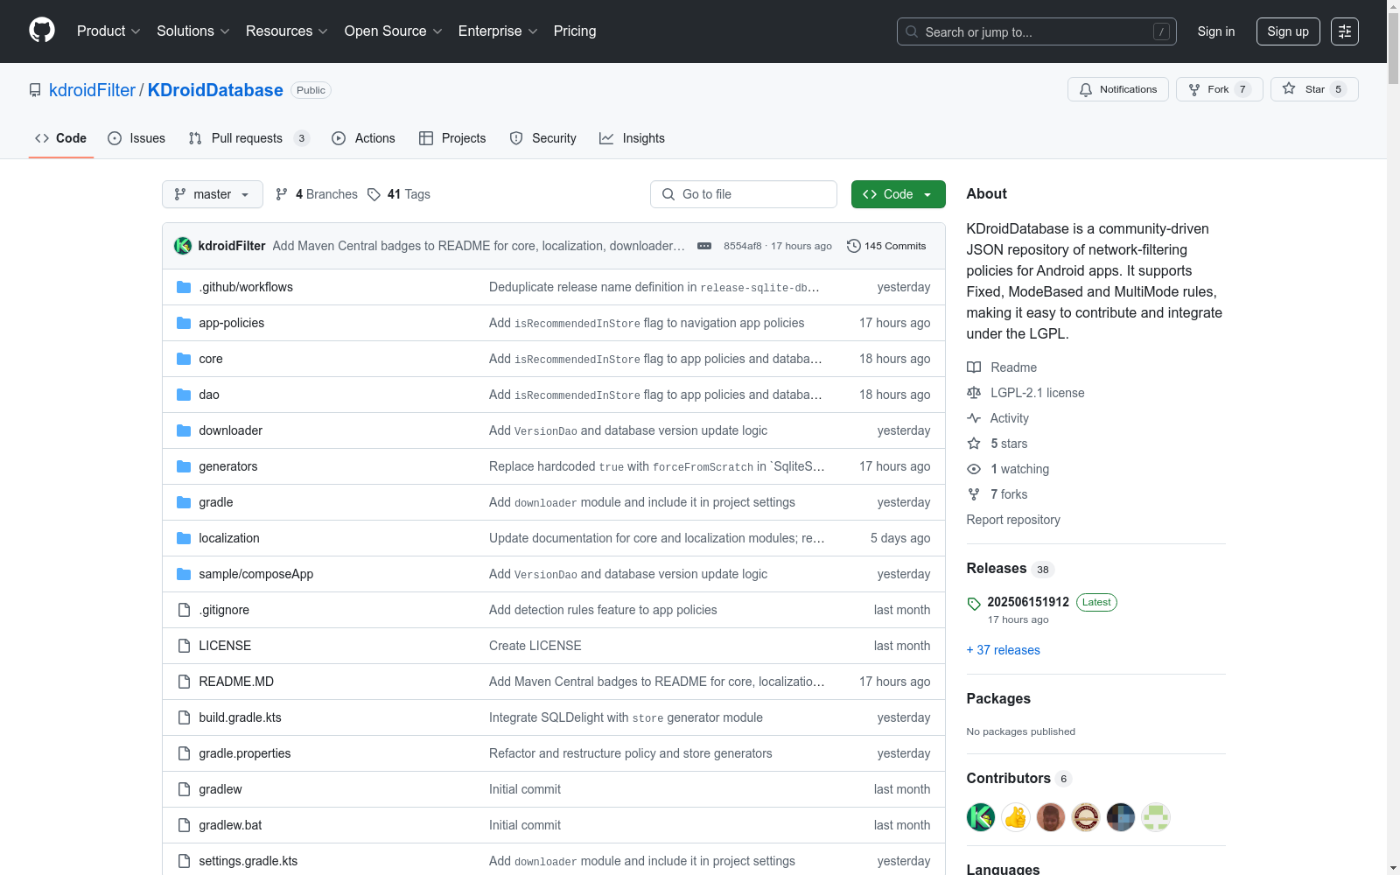Open the gradle.properties file
Image resolution: width=1400 pixels, height=875 pixels.
[x=245, y=753]
